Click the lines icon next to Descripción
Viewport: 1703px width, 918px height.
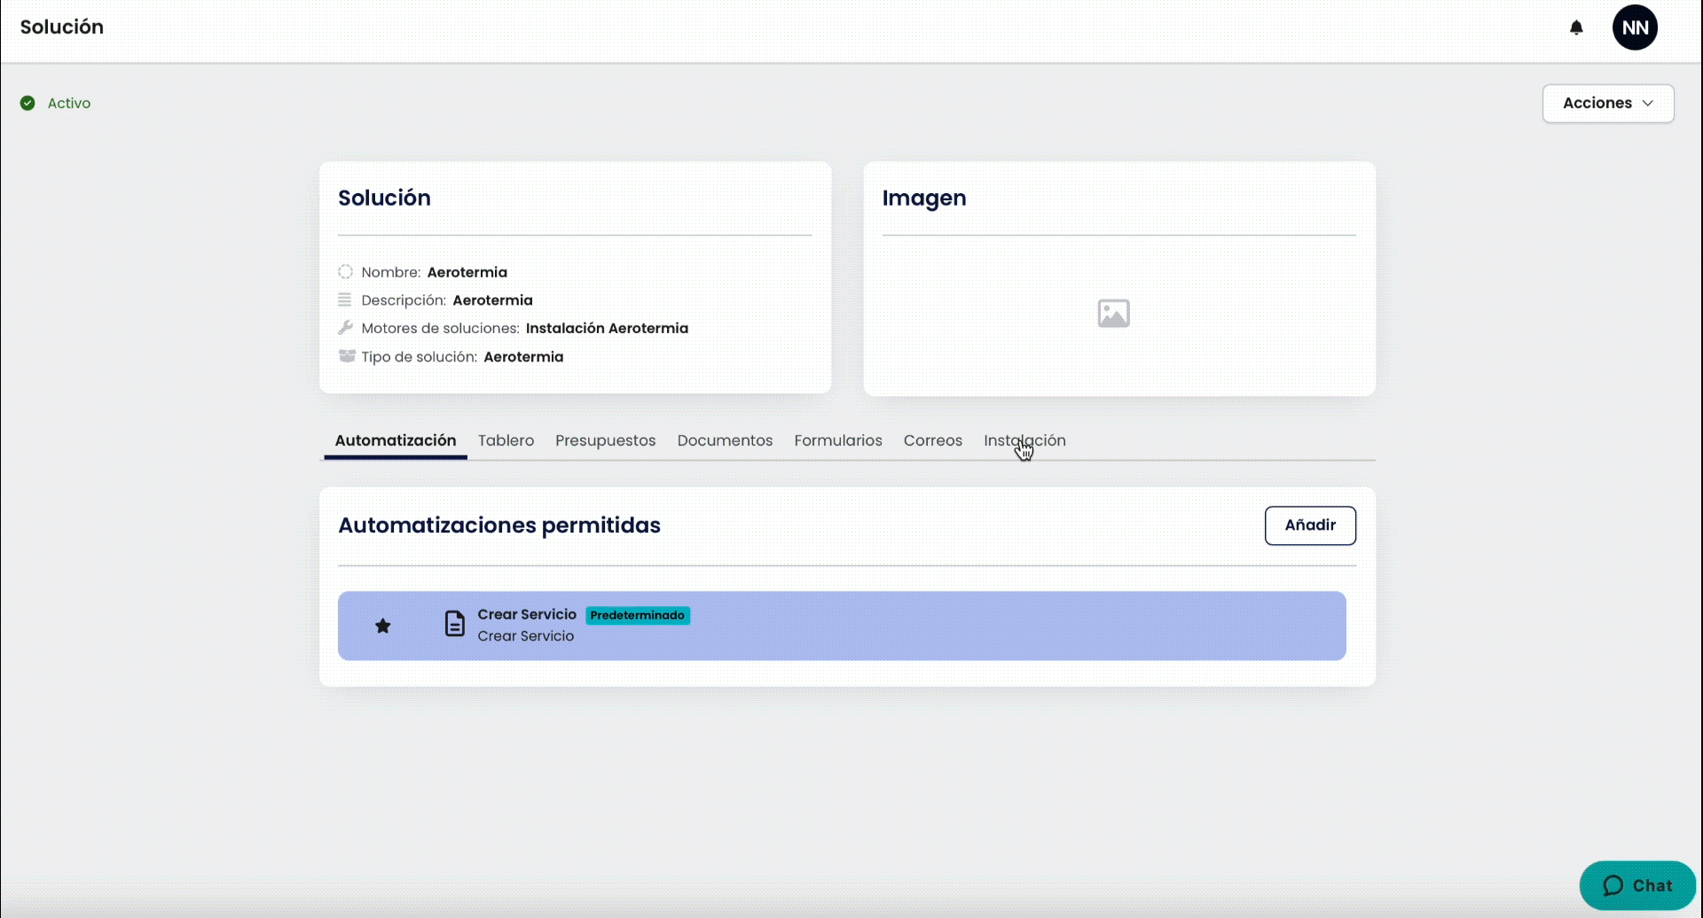(x=345, y=300)
